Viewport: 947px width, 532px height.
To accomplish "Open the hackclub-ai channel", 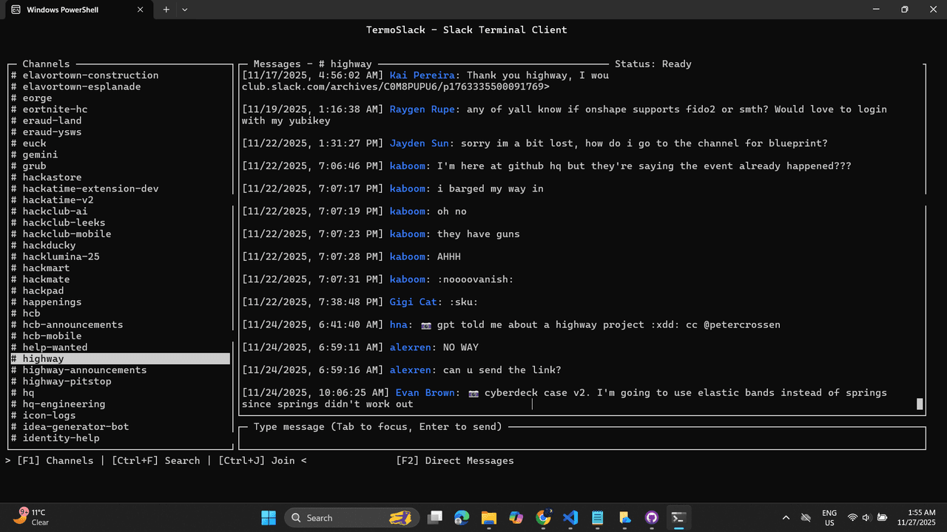I will 55,211.
